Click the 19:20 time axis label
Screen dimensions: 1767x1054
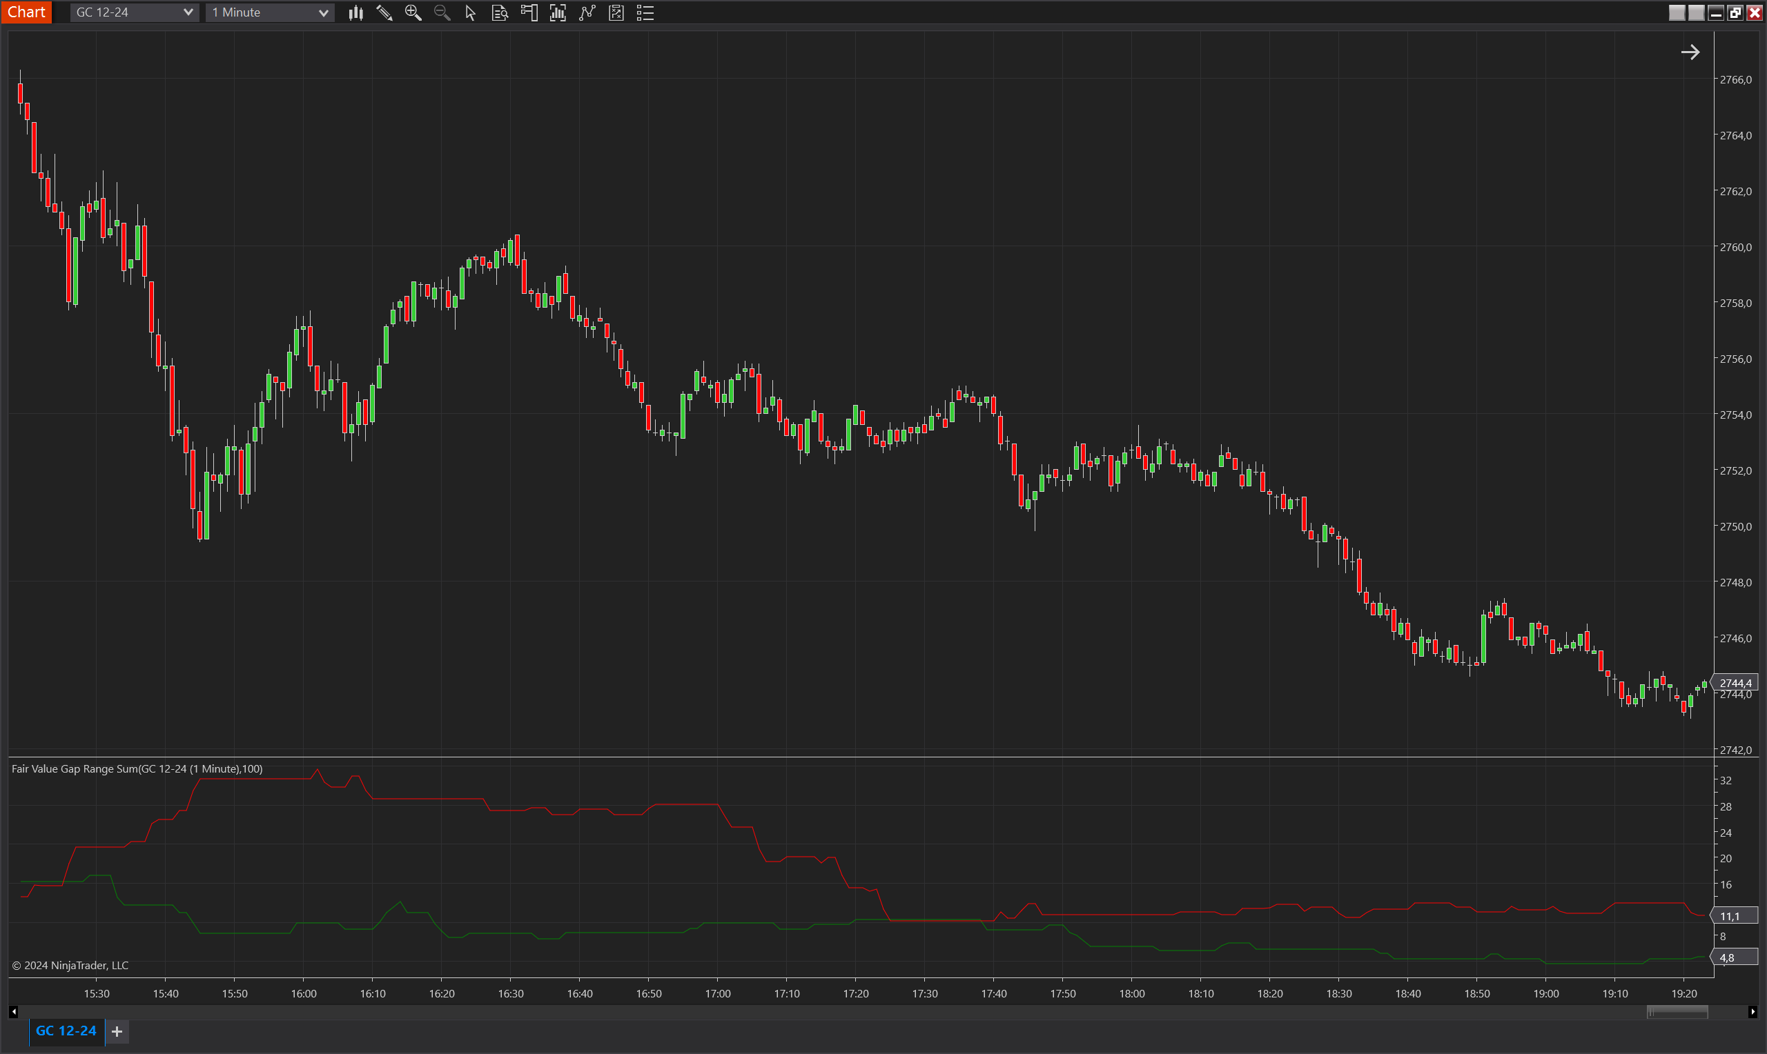[1684, 993]
